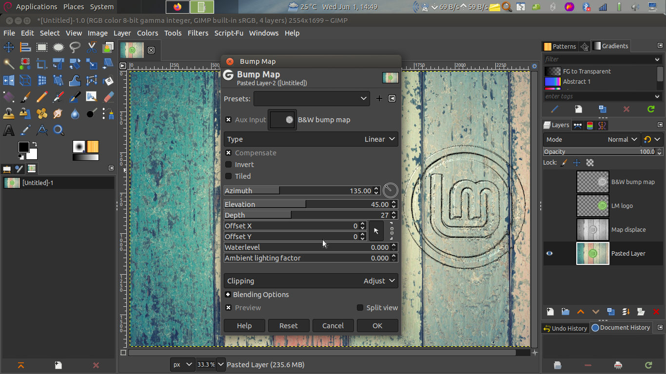Click the Zoom magnifier tool
Screen dimensions: 666x374
pyautogui.click(x=59, y=130)
